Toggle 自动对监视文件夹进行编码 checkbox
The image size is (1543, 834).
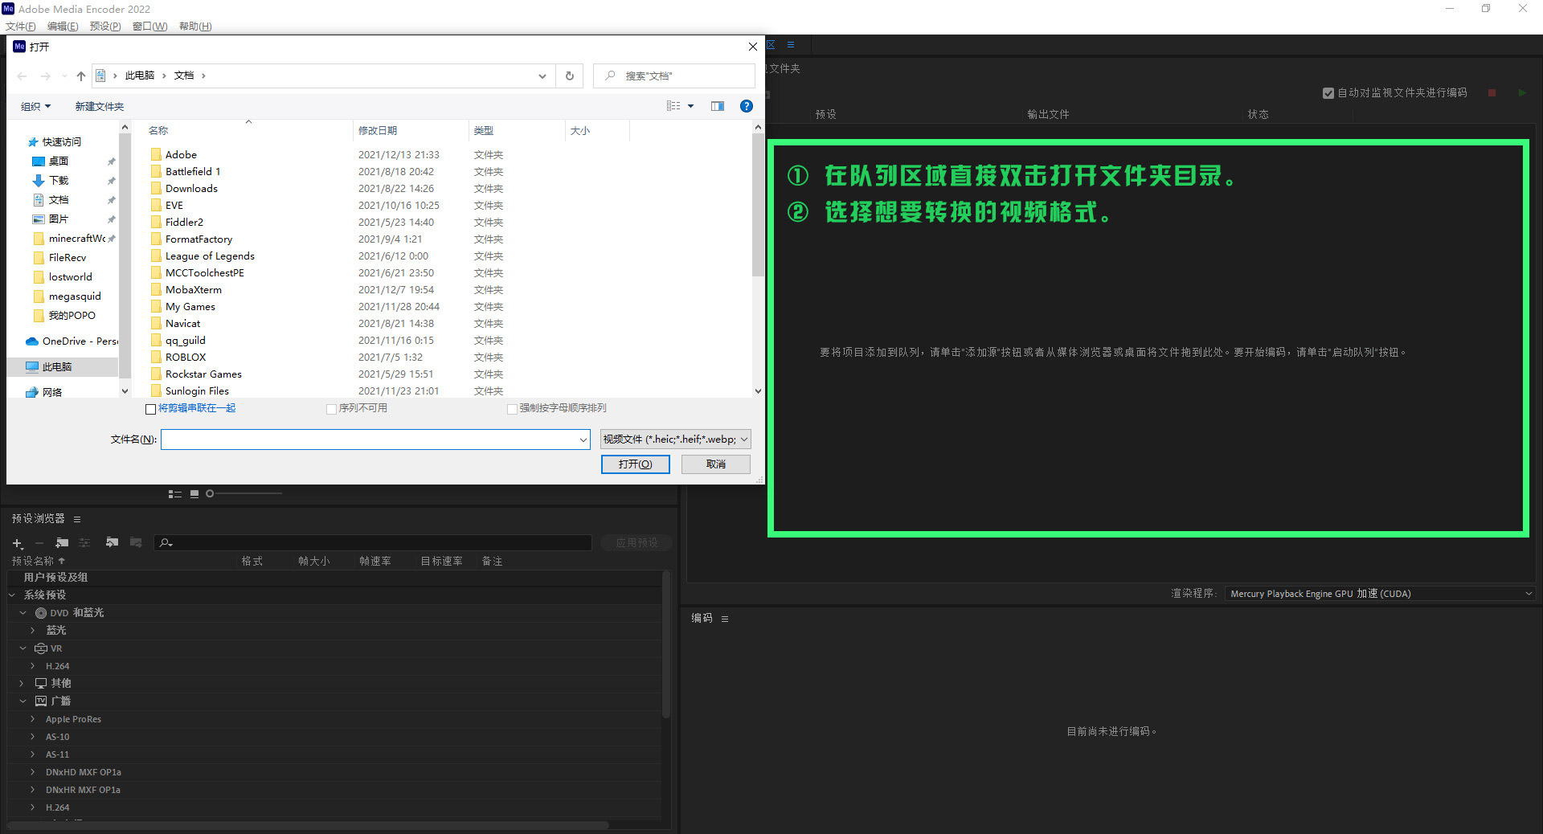(1328, 93)
